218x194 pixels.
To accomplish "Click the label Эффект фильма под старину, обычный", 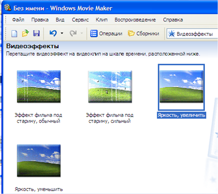I will click(38, 118).
